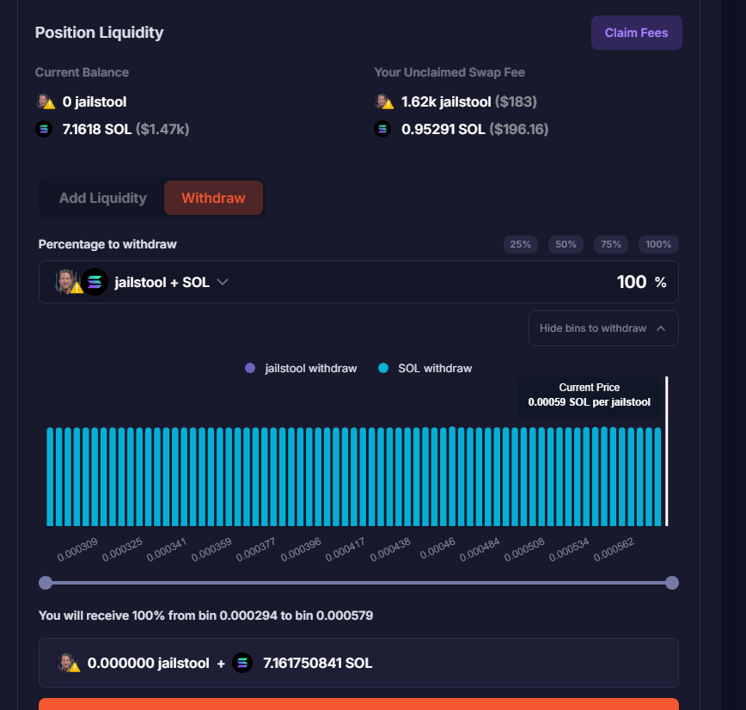Open the jailstool + SOL token dropdown
This screenshot has width=746, height=710.
143,282
